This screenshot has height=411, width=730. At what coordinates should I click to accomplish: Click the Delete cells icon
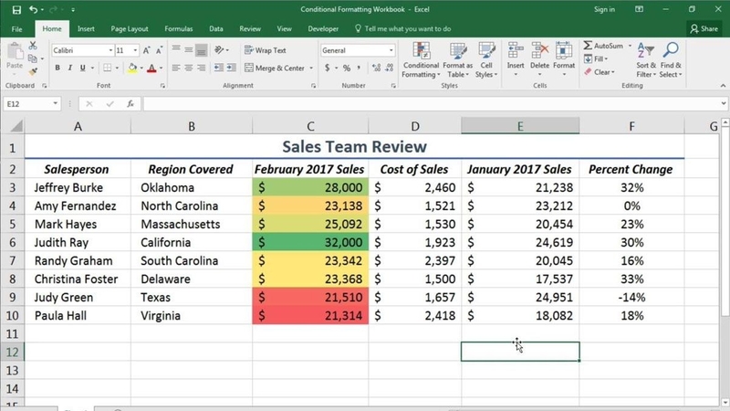point(539,50)
